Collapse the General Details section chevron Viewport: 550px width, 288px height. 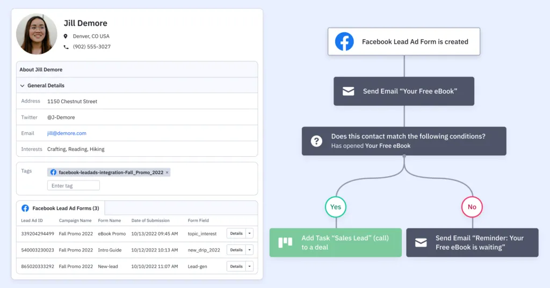tap(23, 85)
